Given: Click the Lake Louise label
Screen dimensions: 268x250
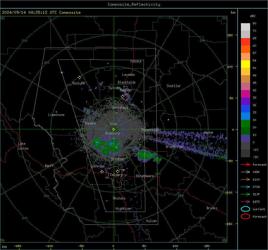Looking at the screenshot, I should pos(23,146).
